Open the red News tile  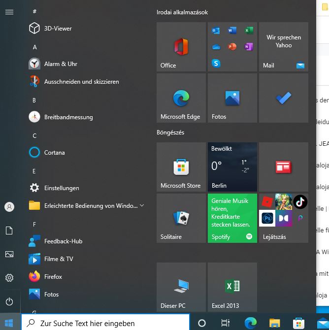(x=284, y=167)
